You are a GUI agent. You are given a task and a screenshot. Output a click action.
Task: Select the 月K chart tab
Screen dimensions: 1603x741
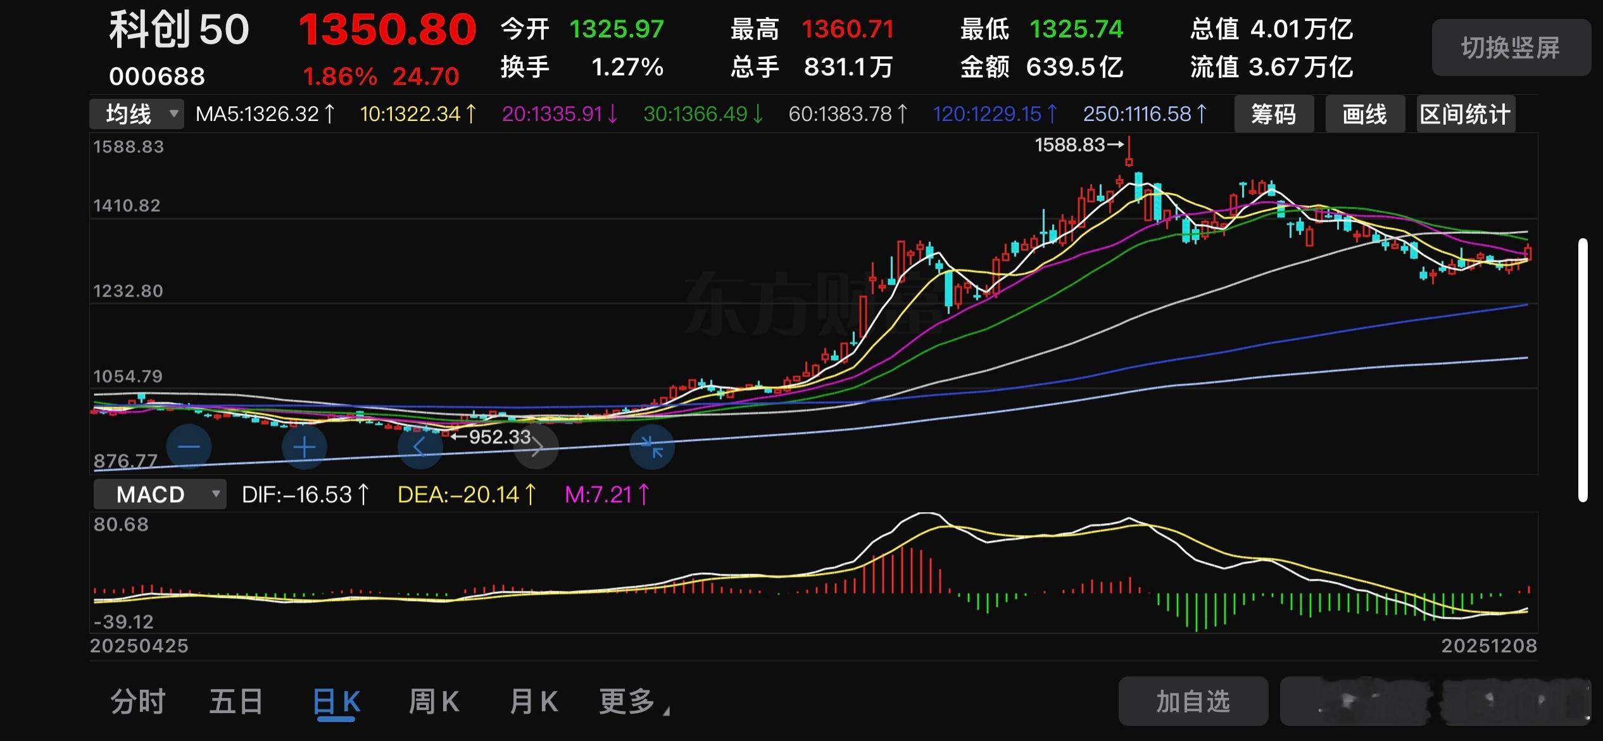click(x=533, y=702)
